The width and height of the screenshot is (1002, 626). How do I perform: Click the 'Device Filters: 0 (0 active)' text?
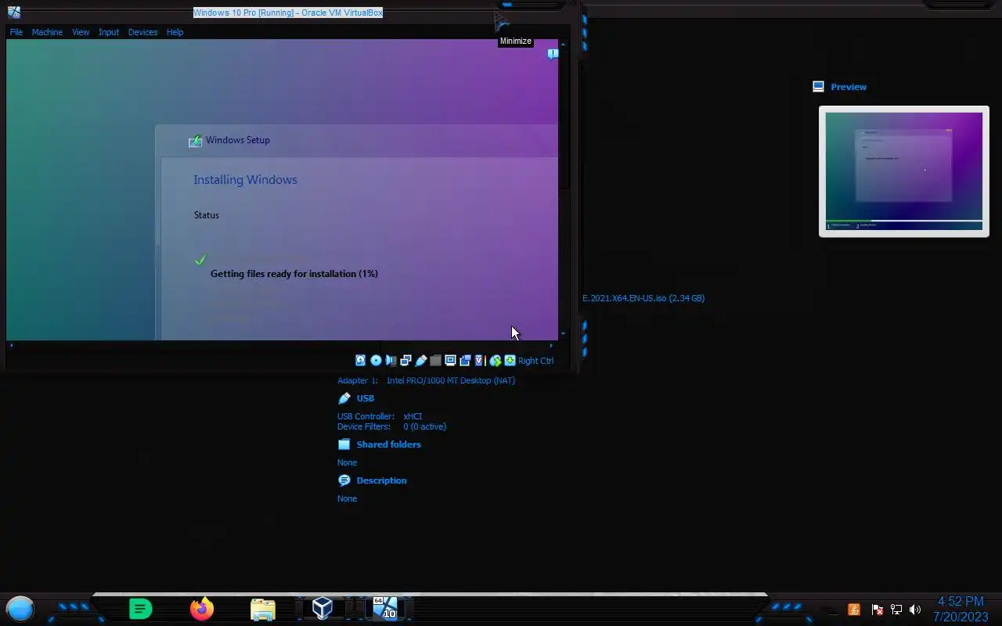(x=391, y=426)
